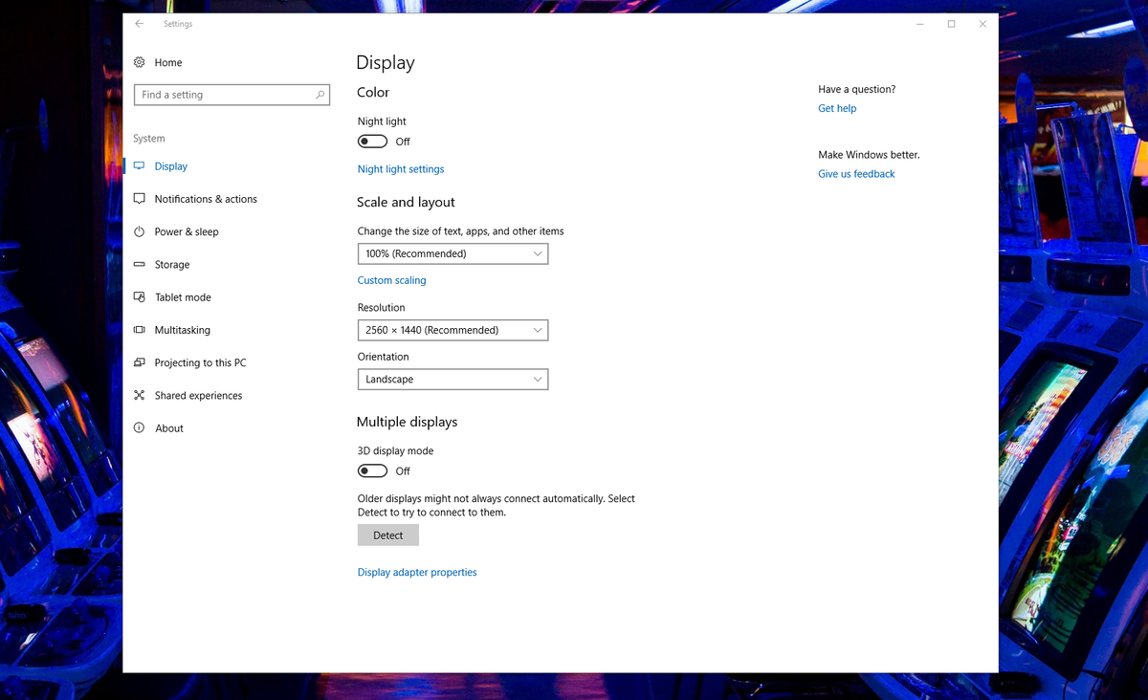Image resolution: width=1148 pixels, height=700 pixels.
Task: Click the Shared experiences icon
Action: [140, 395]
